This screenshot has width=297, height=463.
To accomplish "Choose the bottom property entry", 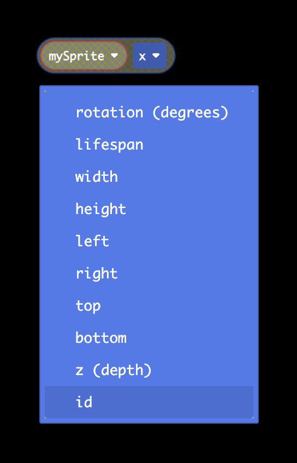I will [x=149, y=337].
